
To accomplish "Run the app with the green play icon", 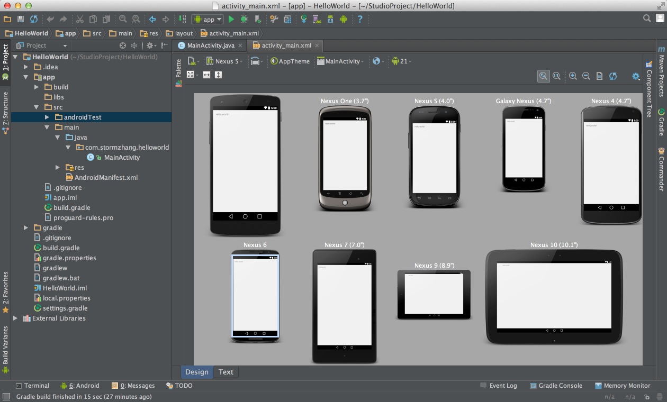I will [x=231, y=19].
